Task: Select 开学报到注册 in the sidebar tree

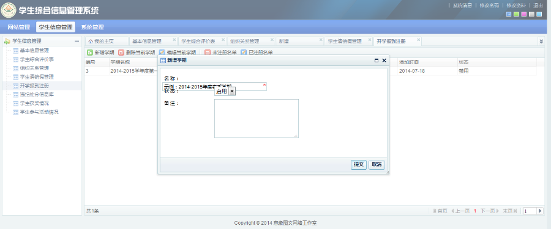Action: (34, 86)
